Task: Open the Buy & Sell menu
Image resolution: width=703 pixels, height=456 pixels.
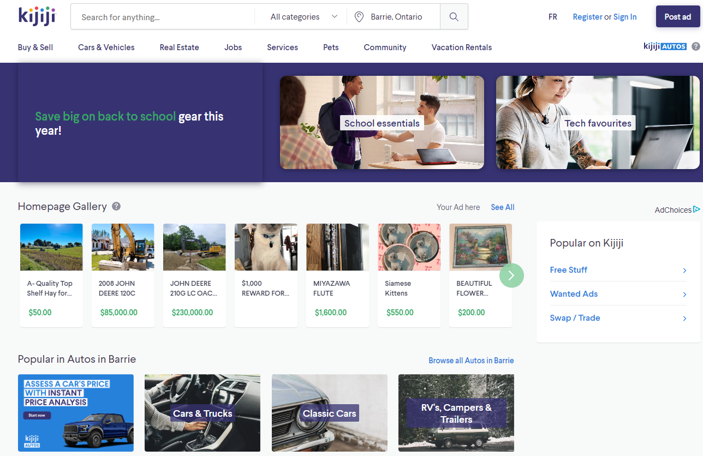Action: 35,47
